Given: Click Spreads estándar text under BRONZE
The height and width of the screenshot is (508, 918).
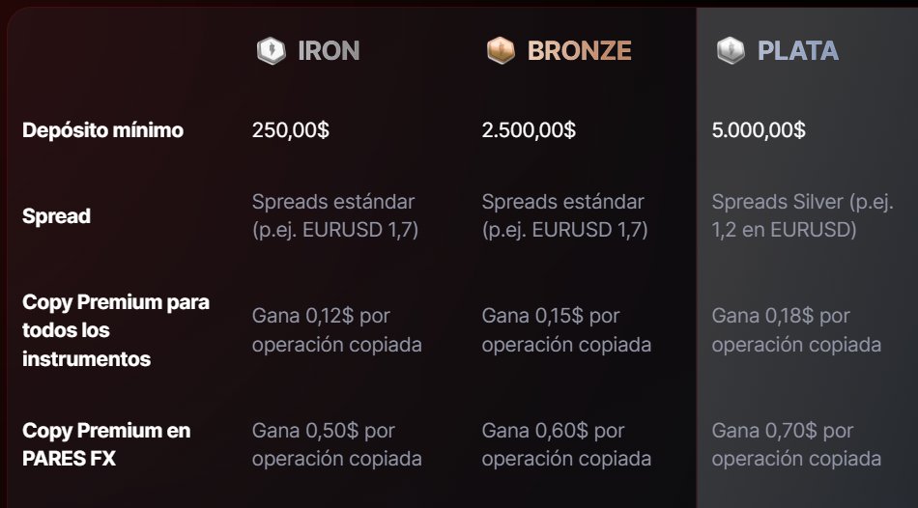Looking at the screenshot, I should pyautogui.click(x=563, y=215).
